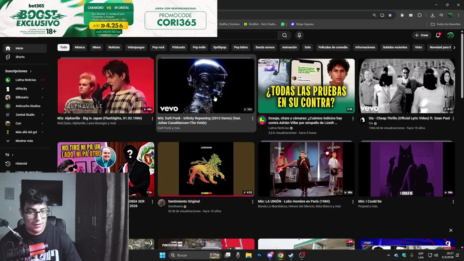Open the Billonario subscription

pos(24,97)
